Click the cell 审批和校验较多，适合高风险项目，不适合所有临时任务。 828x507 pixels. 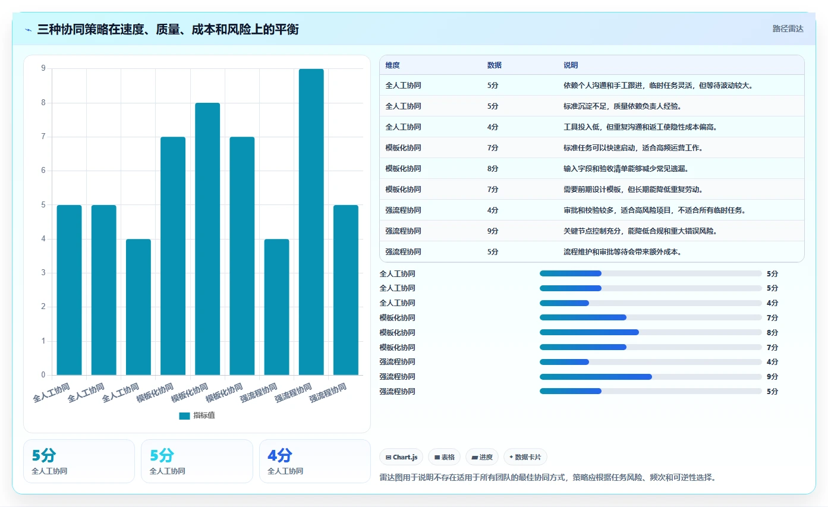click(x=654, y=210)
